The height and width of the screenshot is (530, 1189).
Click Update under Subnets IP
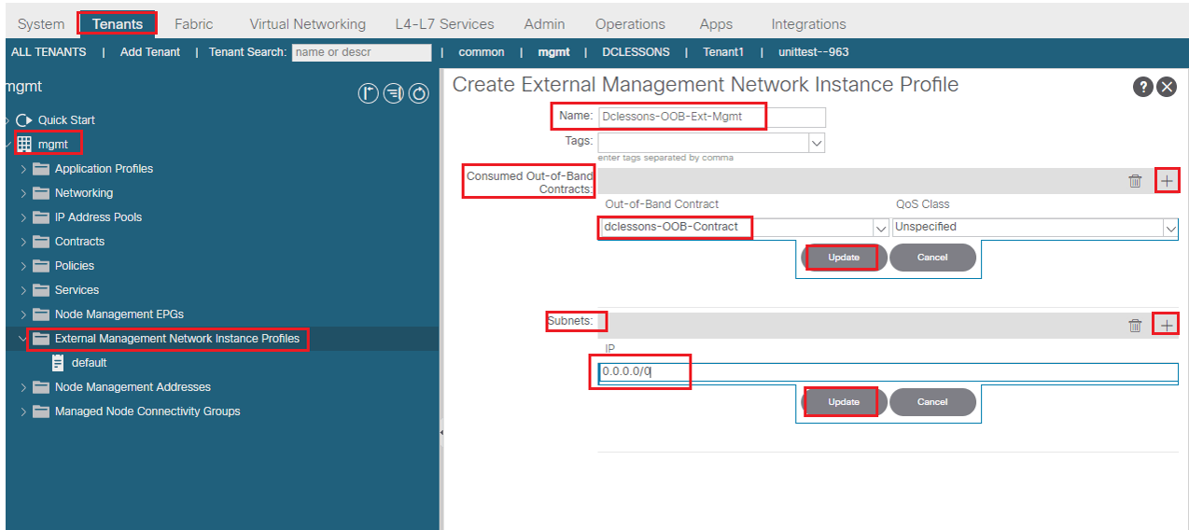point(844,402)
